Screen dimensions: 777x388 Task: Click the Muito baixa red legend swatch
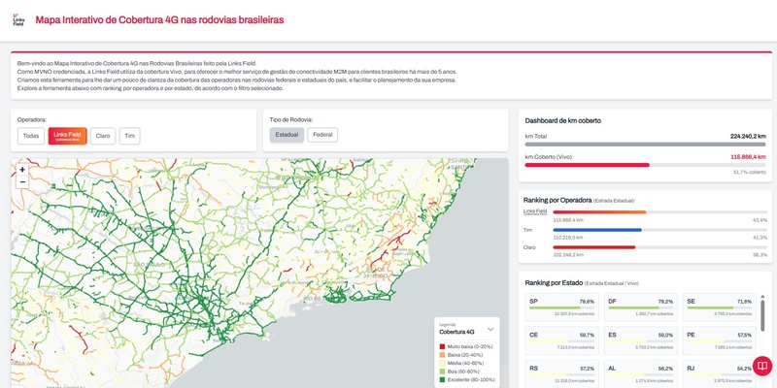pos(442,347)
